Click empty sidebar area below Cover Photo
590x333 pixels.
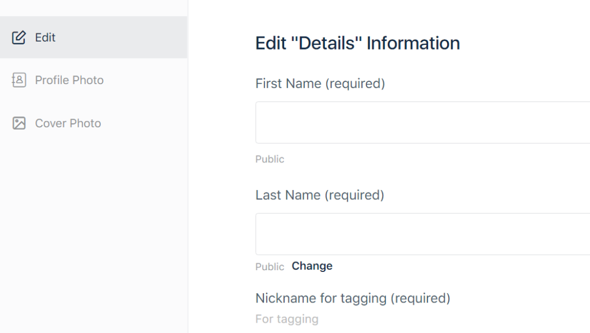point(94,237)
